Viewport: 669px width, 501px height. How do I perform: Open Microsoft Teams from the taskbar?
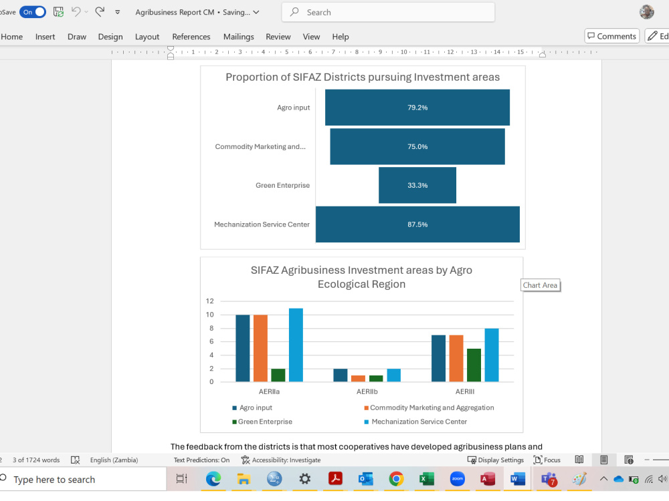pos(549,479)
